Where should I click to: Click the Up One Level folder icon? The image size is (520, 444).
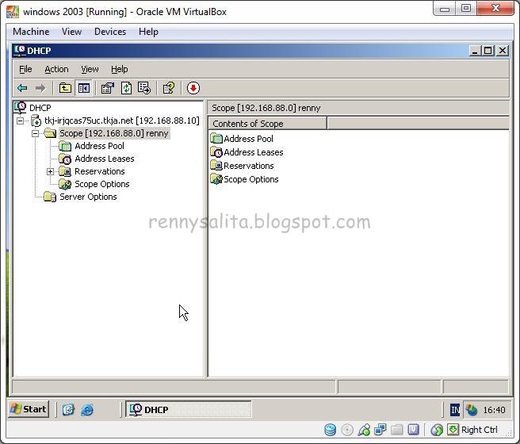pyautogui.click(x=65, y=88)
